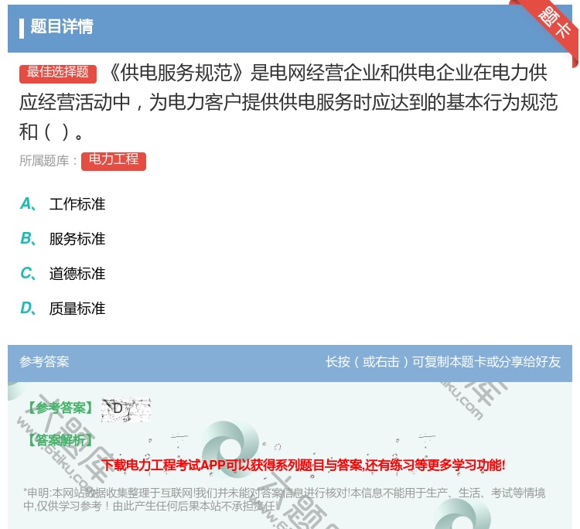The width and height of the screenshot is (580, 529).
Task: Open the 电力工程 question bank tag
Action: pyautogui.click(x=114, y=162)
